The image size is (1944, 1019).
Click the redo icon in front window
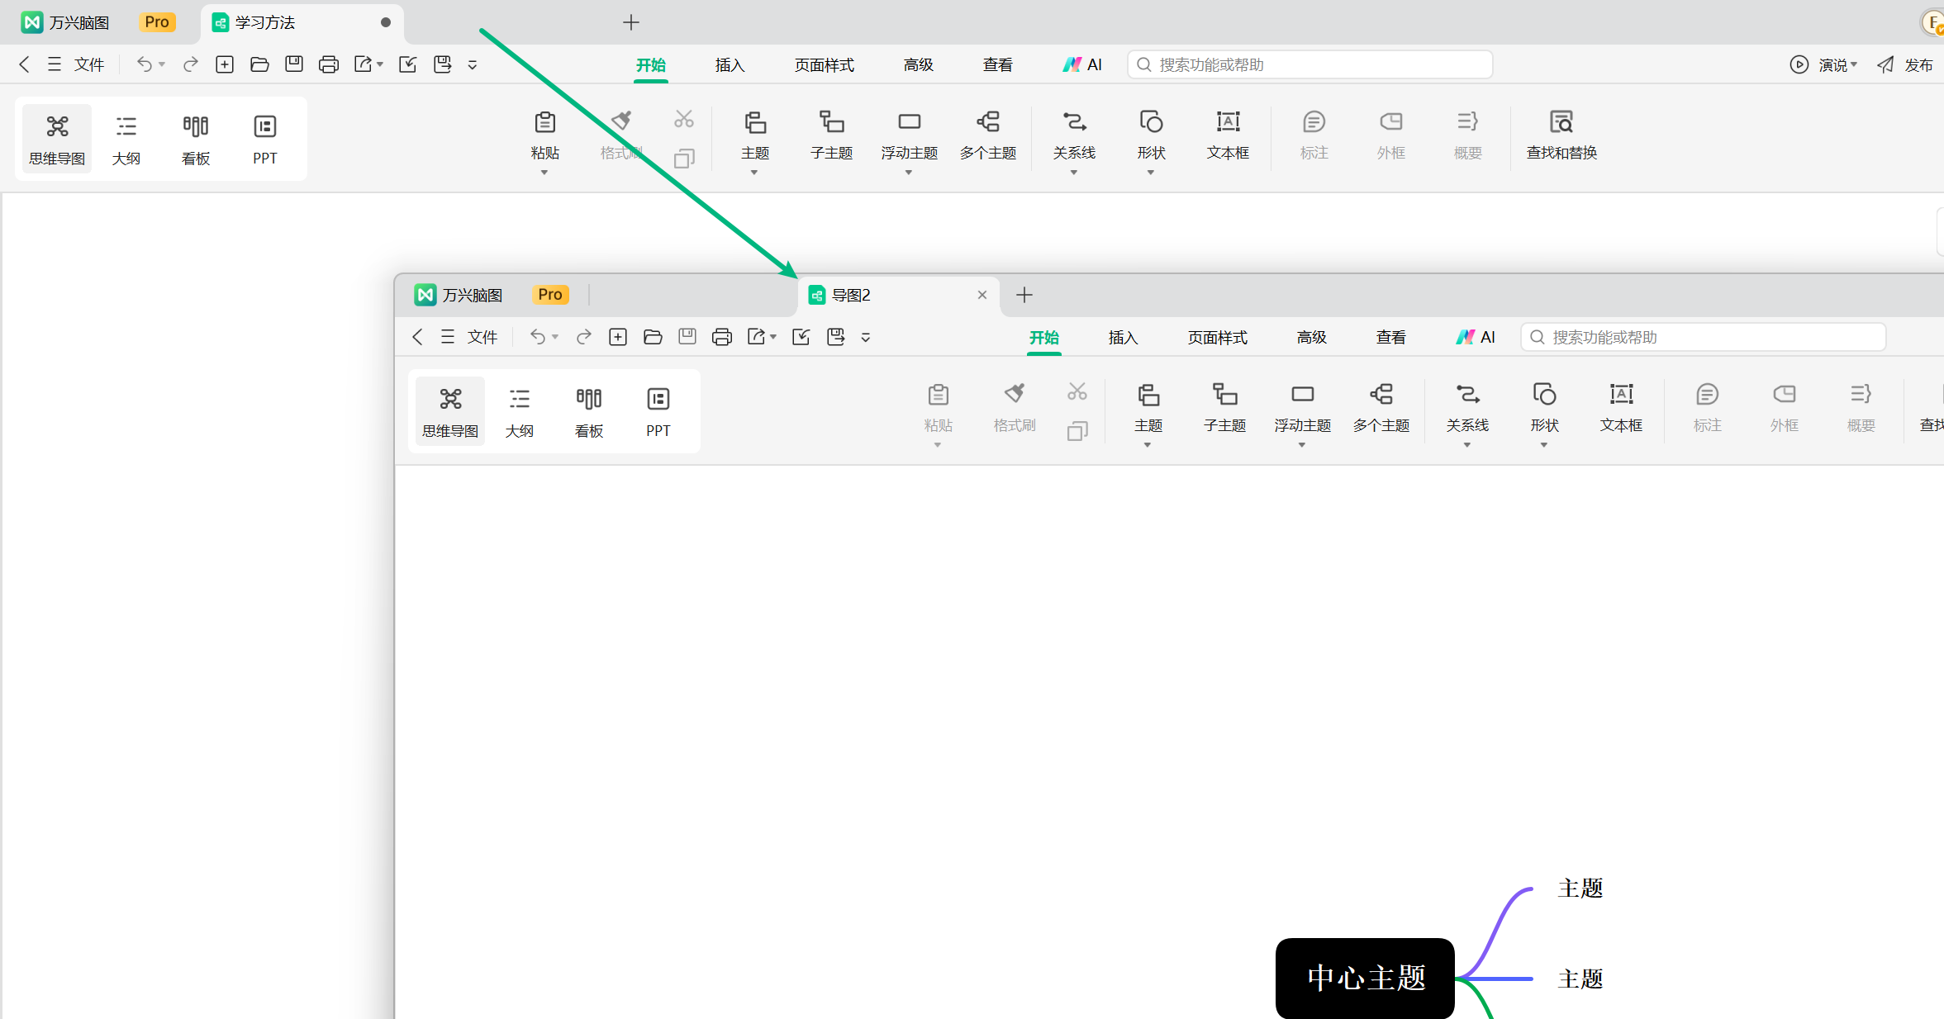(x=584, y=337)
